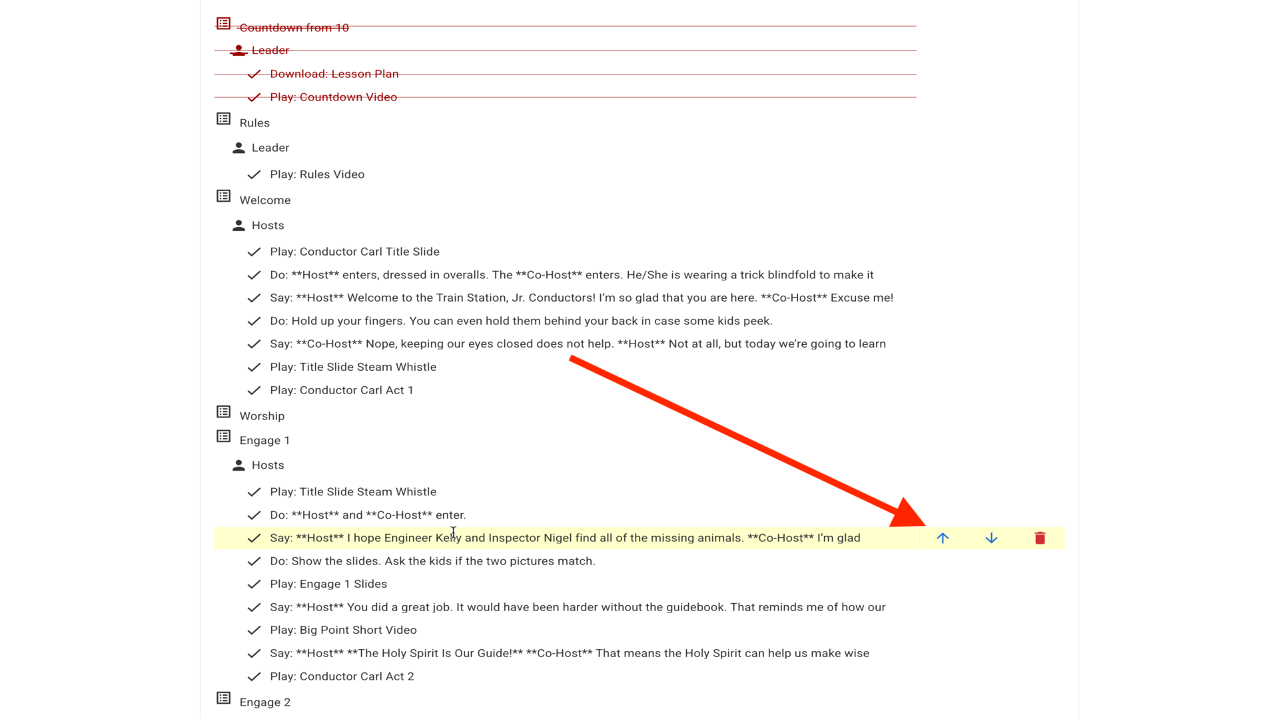This screenshot has width=1279, height=719.
Task: Toggle checkmark for Play: Engage 1 Slides
Action: tap(254, 585)
